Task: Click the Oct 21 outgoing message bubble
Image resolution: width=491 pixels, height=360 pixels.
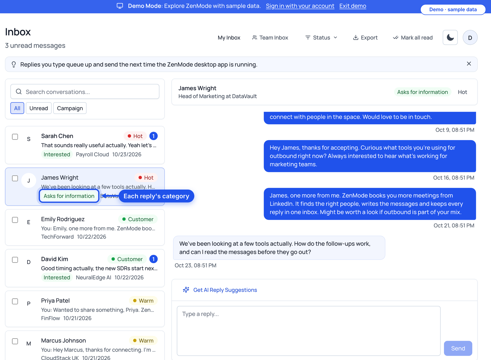Action: (370, 204)
